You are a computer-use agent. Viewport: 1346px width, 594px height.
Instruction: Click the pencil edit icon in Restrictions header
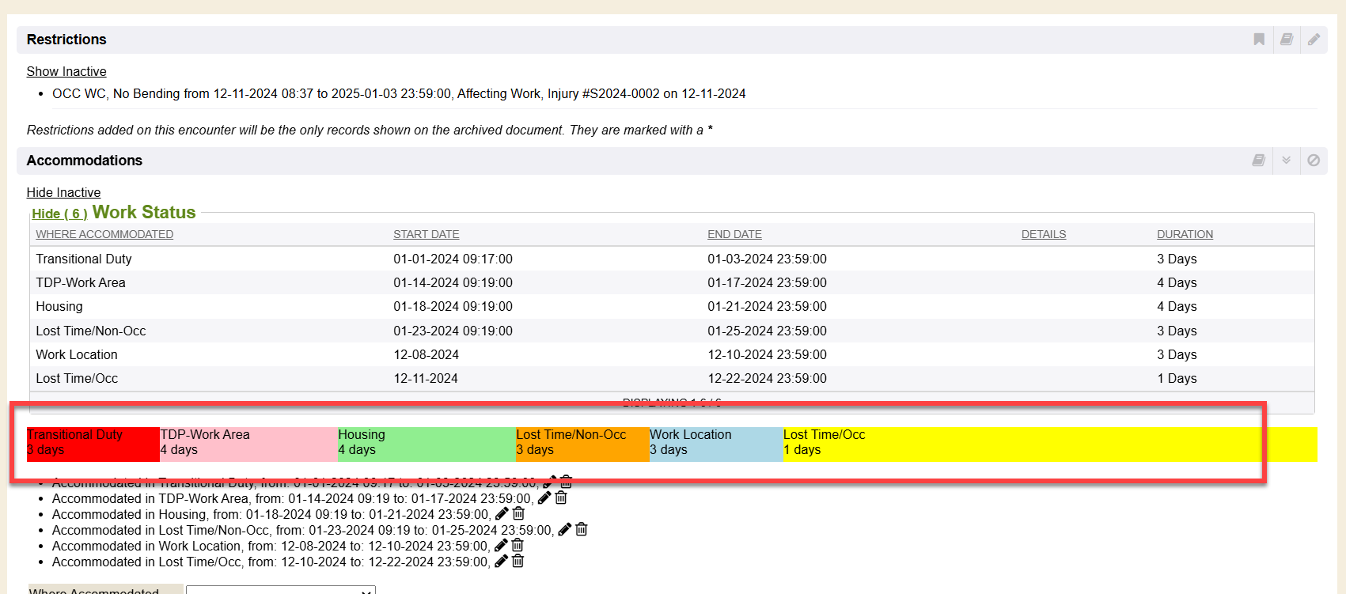click(x=1314, y=40)
